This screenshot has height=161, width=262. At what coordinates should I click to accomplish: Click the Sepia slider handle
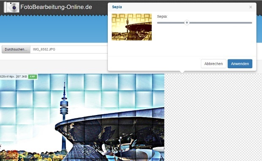pos(187,22)
